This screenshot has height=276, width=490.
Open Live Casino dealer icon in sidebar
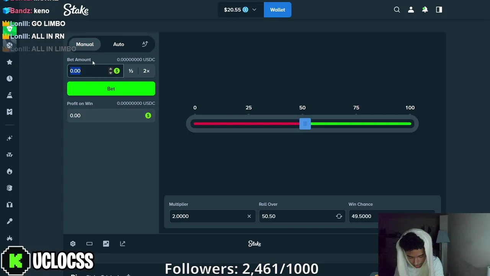(10, 205)
